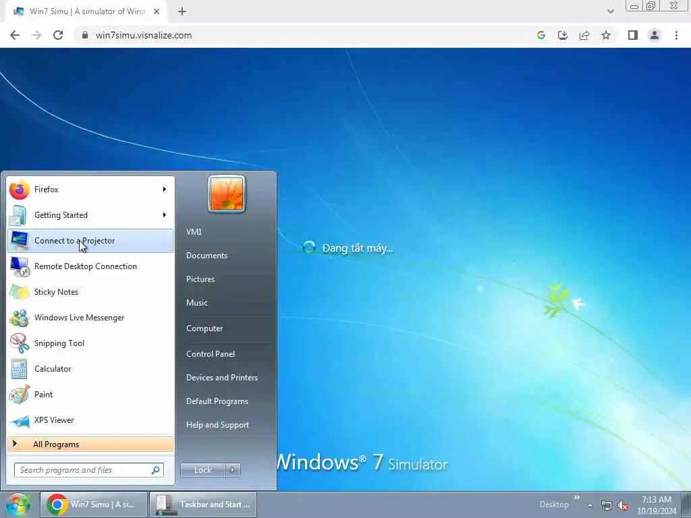The image size is (691, 518).
Task: Open Pictures from the Start menu
Action: point(200,279)
